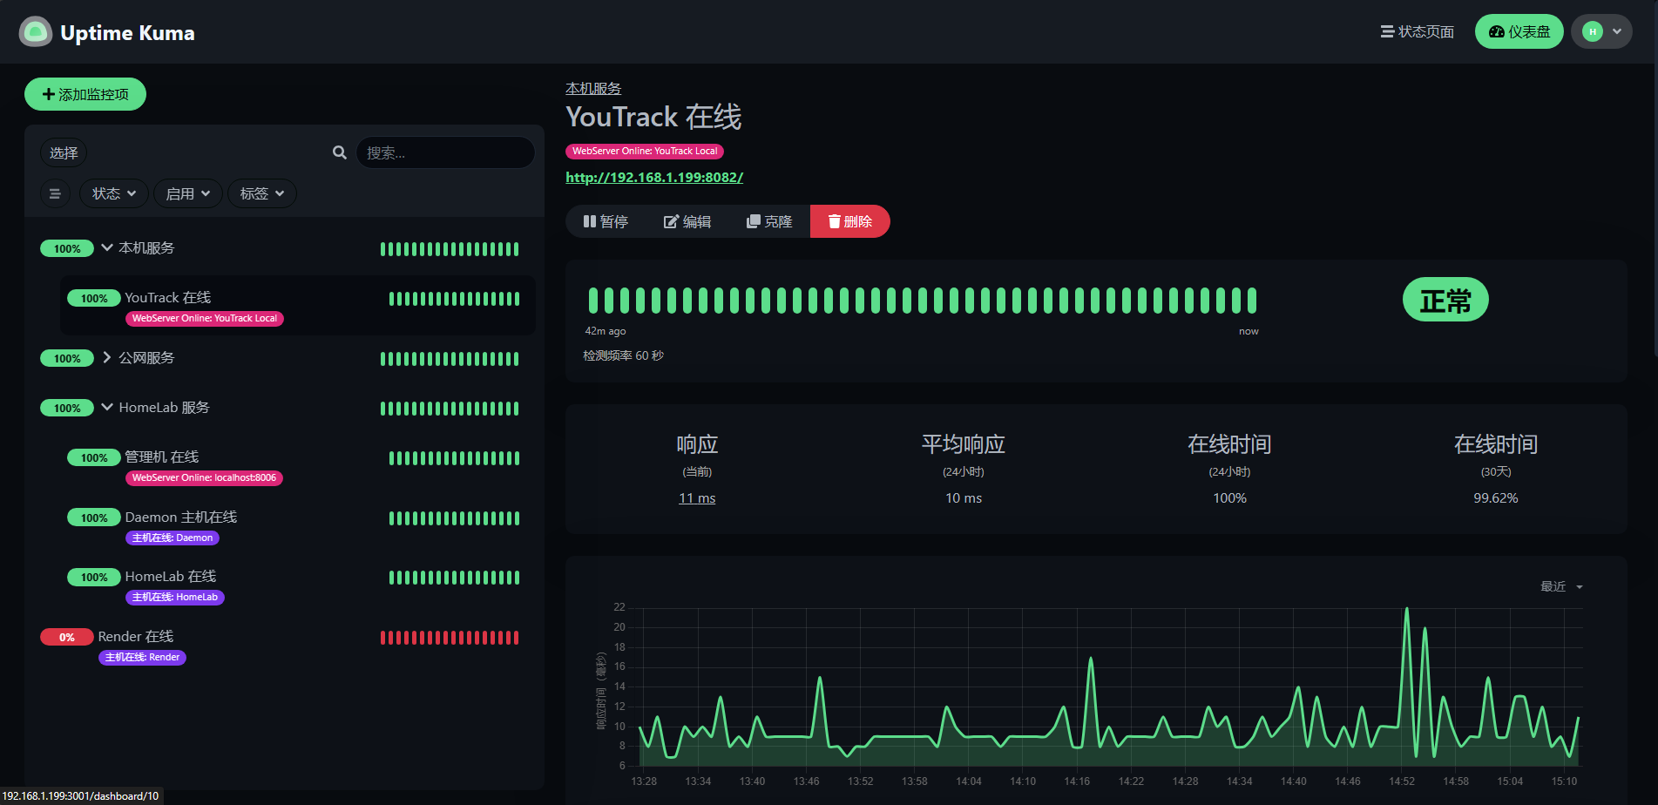This screenshot has width=1658, height=805.
Task: Open the user profile avatar dropdown
Action: pyautogui.click(x=1601, y=32)
